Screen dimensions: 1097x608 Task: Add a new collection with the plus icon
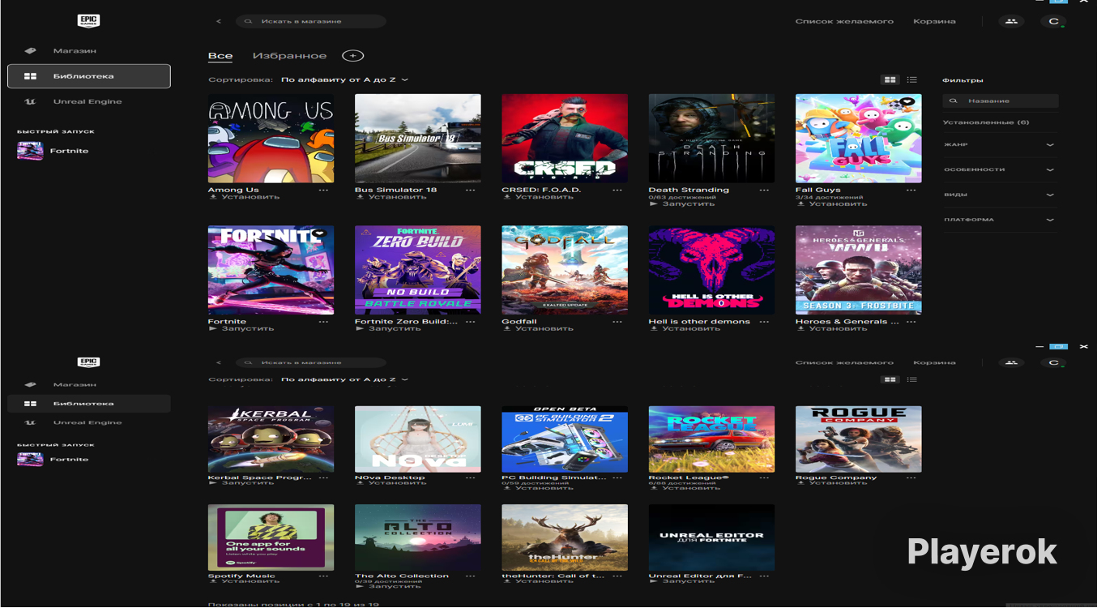pyautogui.click(x=352, y=56)
